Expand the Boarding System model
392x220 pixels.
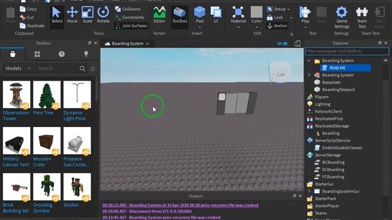tap(309, 75)
